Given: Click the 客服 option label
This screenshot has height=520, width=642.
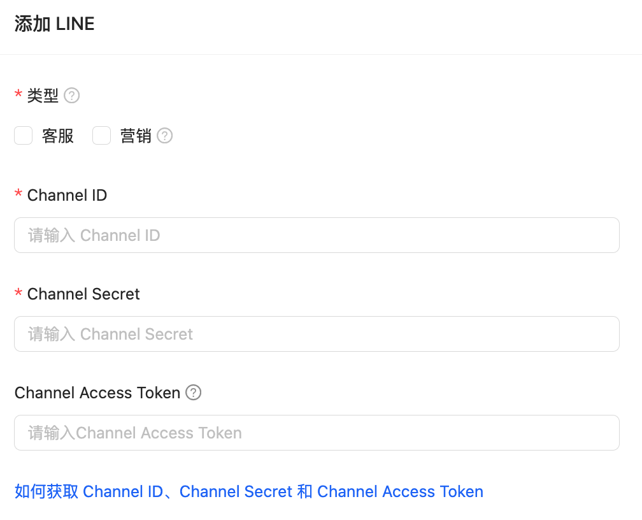Looking at the screenshot, I should click(x=58, y=136).
